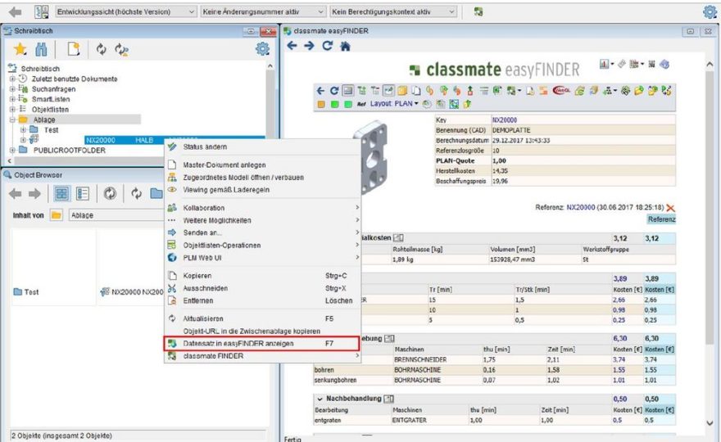Switch Object Browser to detail list view
The width and height of the screenshot is (721, 442).
[83, 194]
